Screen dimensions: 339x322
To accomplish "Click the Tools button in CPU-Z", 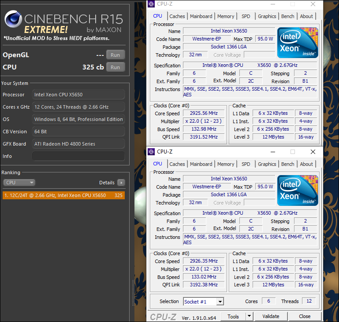I will 233,316.
